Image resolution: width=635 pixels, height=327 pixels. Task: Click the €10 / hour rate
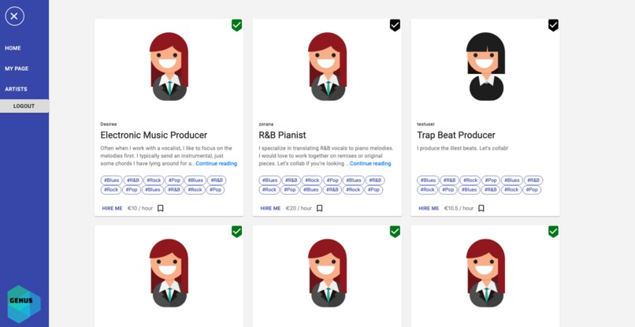[x=140, y=208]
